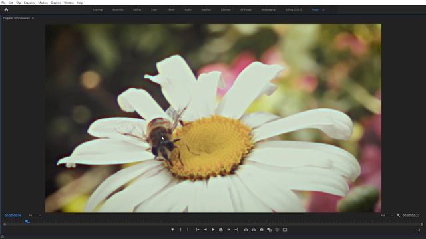
Task: Click the transport button just right of Play
Action: pos(221,230)
